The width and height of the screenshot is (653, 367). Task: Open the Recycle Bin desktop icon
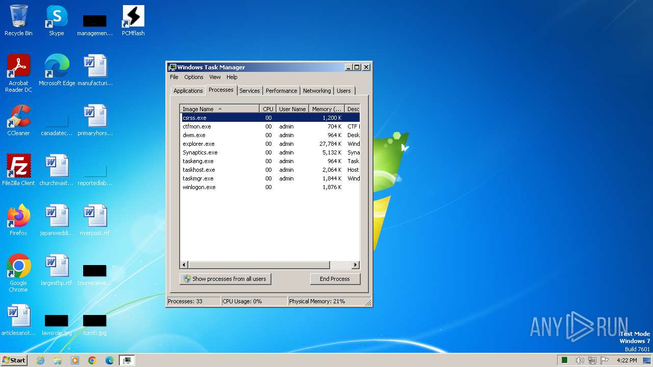(x=18, y=20)
